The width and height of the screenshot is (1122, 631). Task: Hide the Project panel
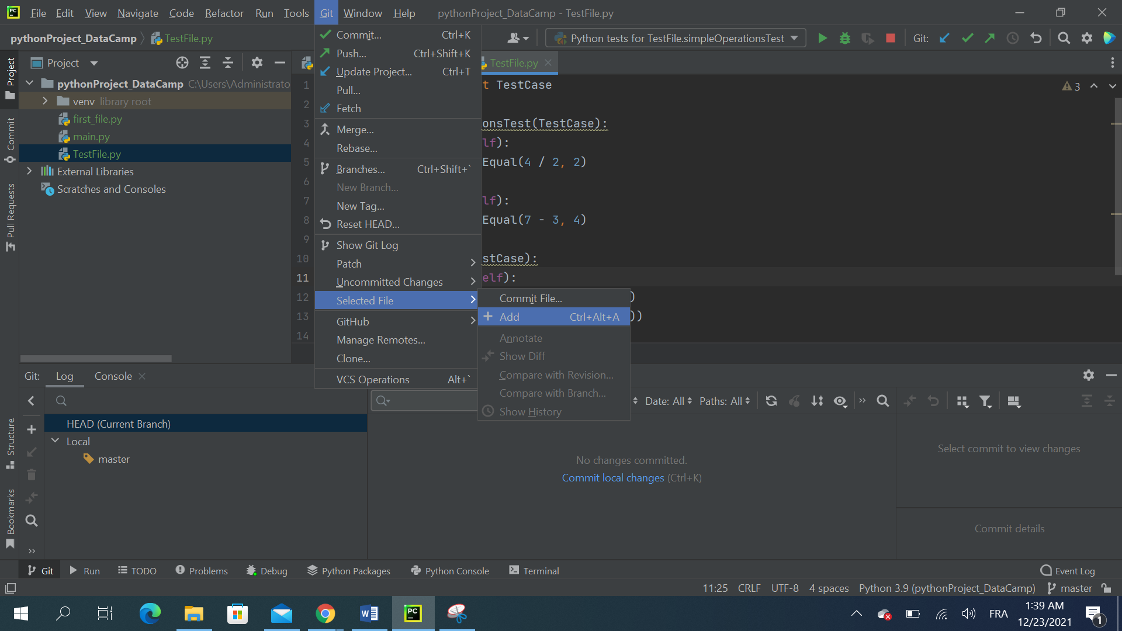coord(280,63)
